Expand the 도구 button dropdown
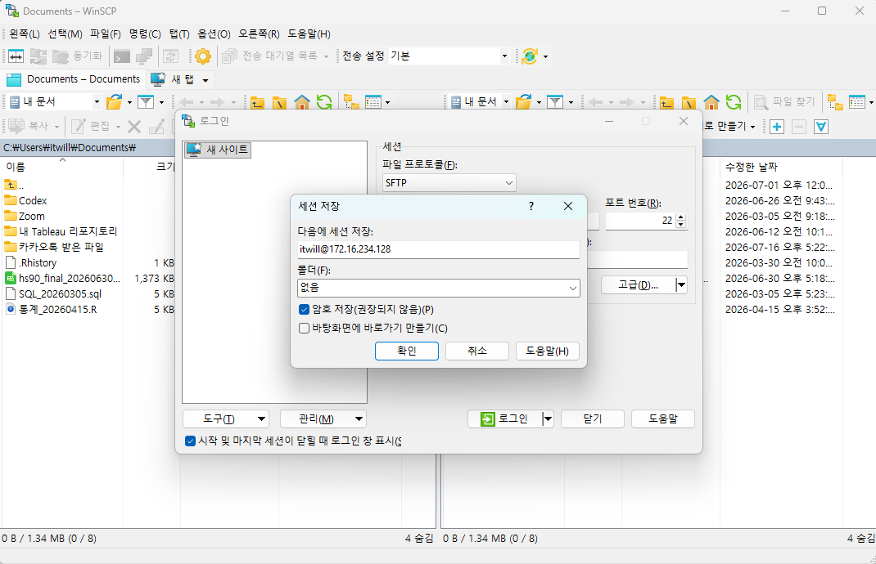Viewport: 876px width, 564px height. 261,419
